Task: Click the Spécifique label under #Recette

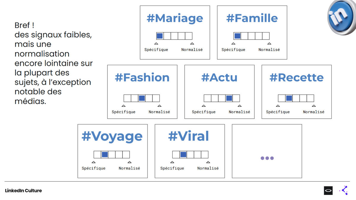Action: click(278, 112)
